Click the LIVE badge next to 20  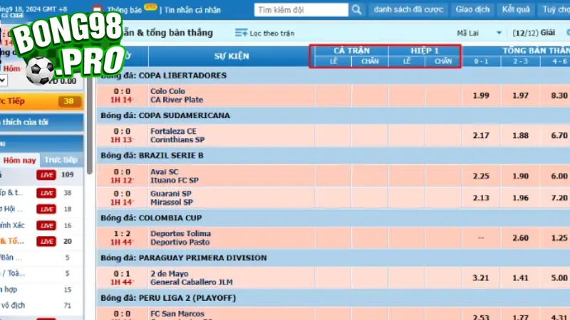47,242
